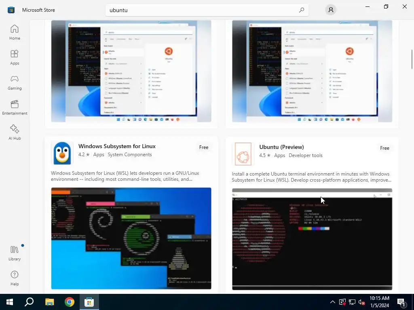Minimize the Microsoft Store window
The image size is (414, 310).
368,6
